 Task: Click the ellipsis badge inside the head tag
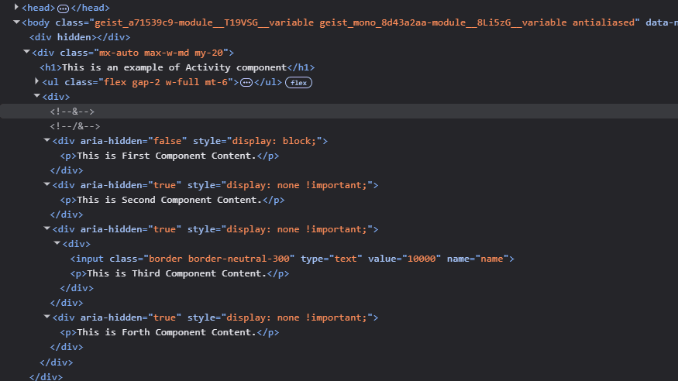click(x=64, y=7)
